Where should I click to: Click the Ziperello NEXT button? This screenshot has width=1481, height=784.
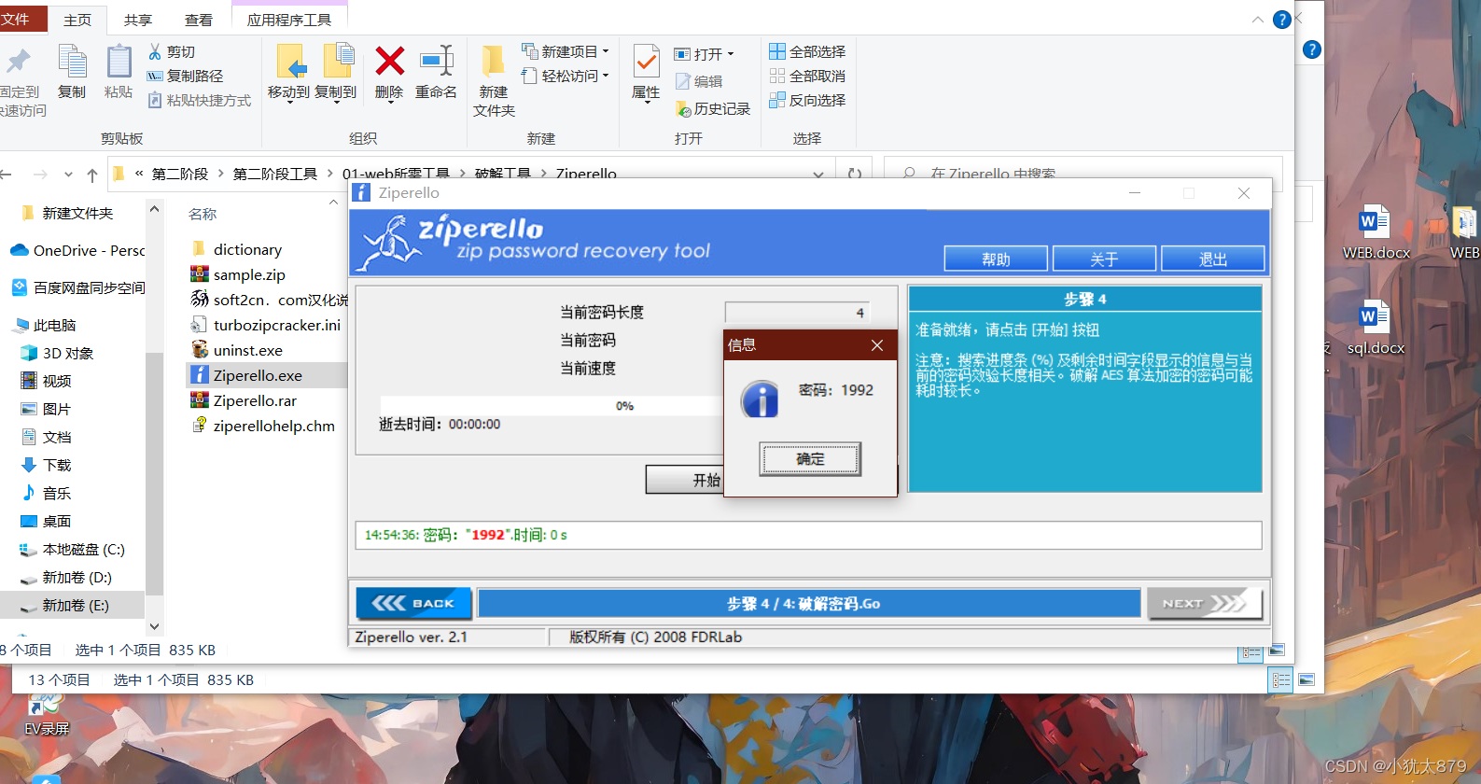1205,603
